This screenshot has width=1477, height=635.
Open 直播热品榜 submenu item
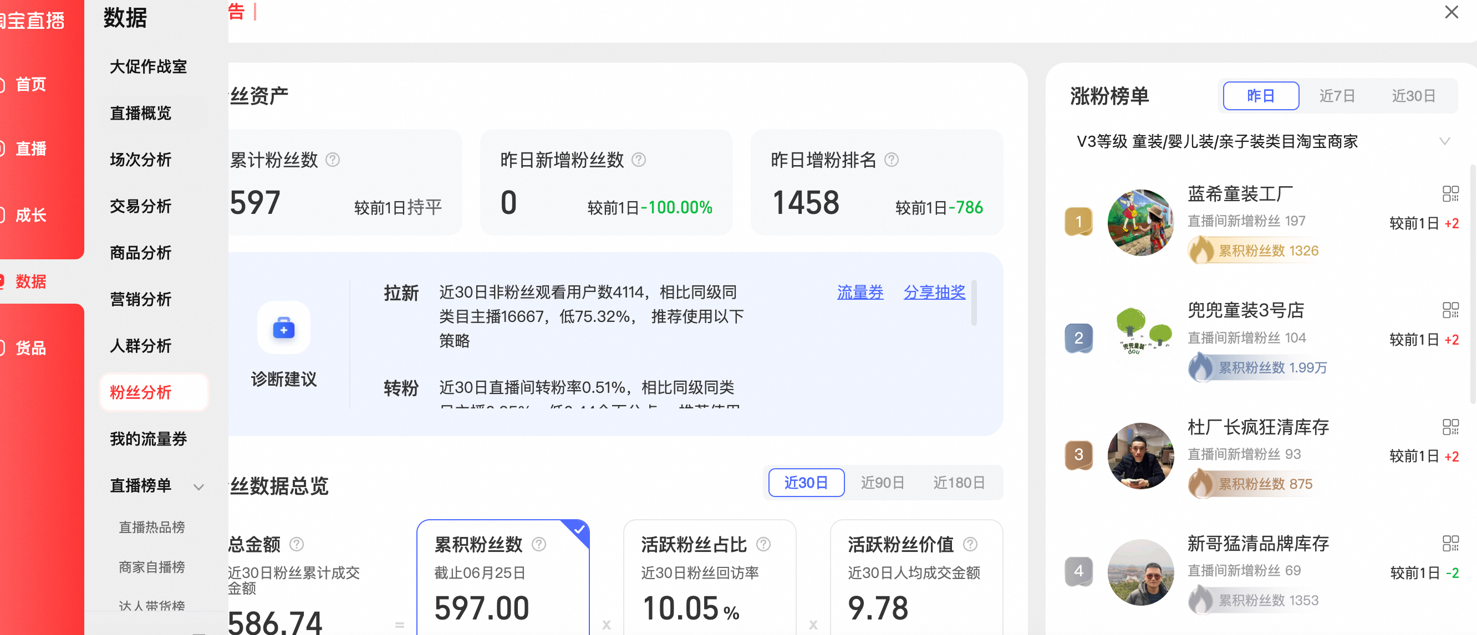(x=151, y=528)
